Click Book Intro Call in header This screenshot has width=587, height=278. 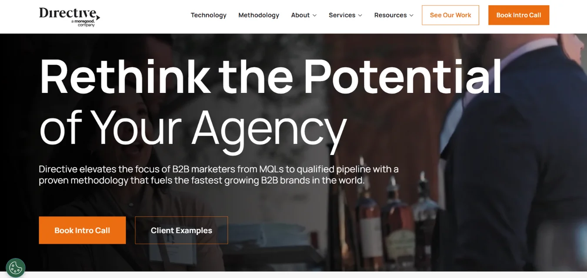coord(519,15)
